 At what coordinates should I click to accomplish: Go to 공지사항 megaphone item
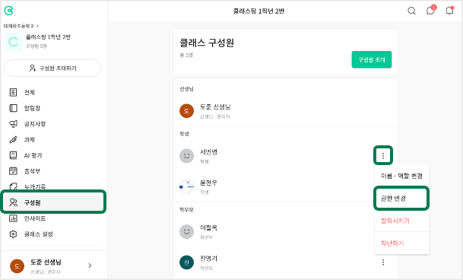point(27,124)
